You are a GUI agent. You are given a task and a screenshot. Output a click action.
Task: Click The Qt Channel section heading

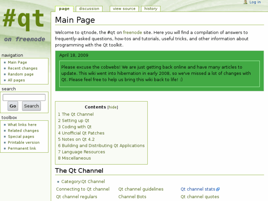(x=79, y=171)
